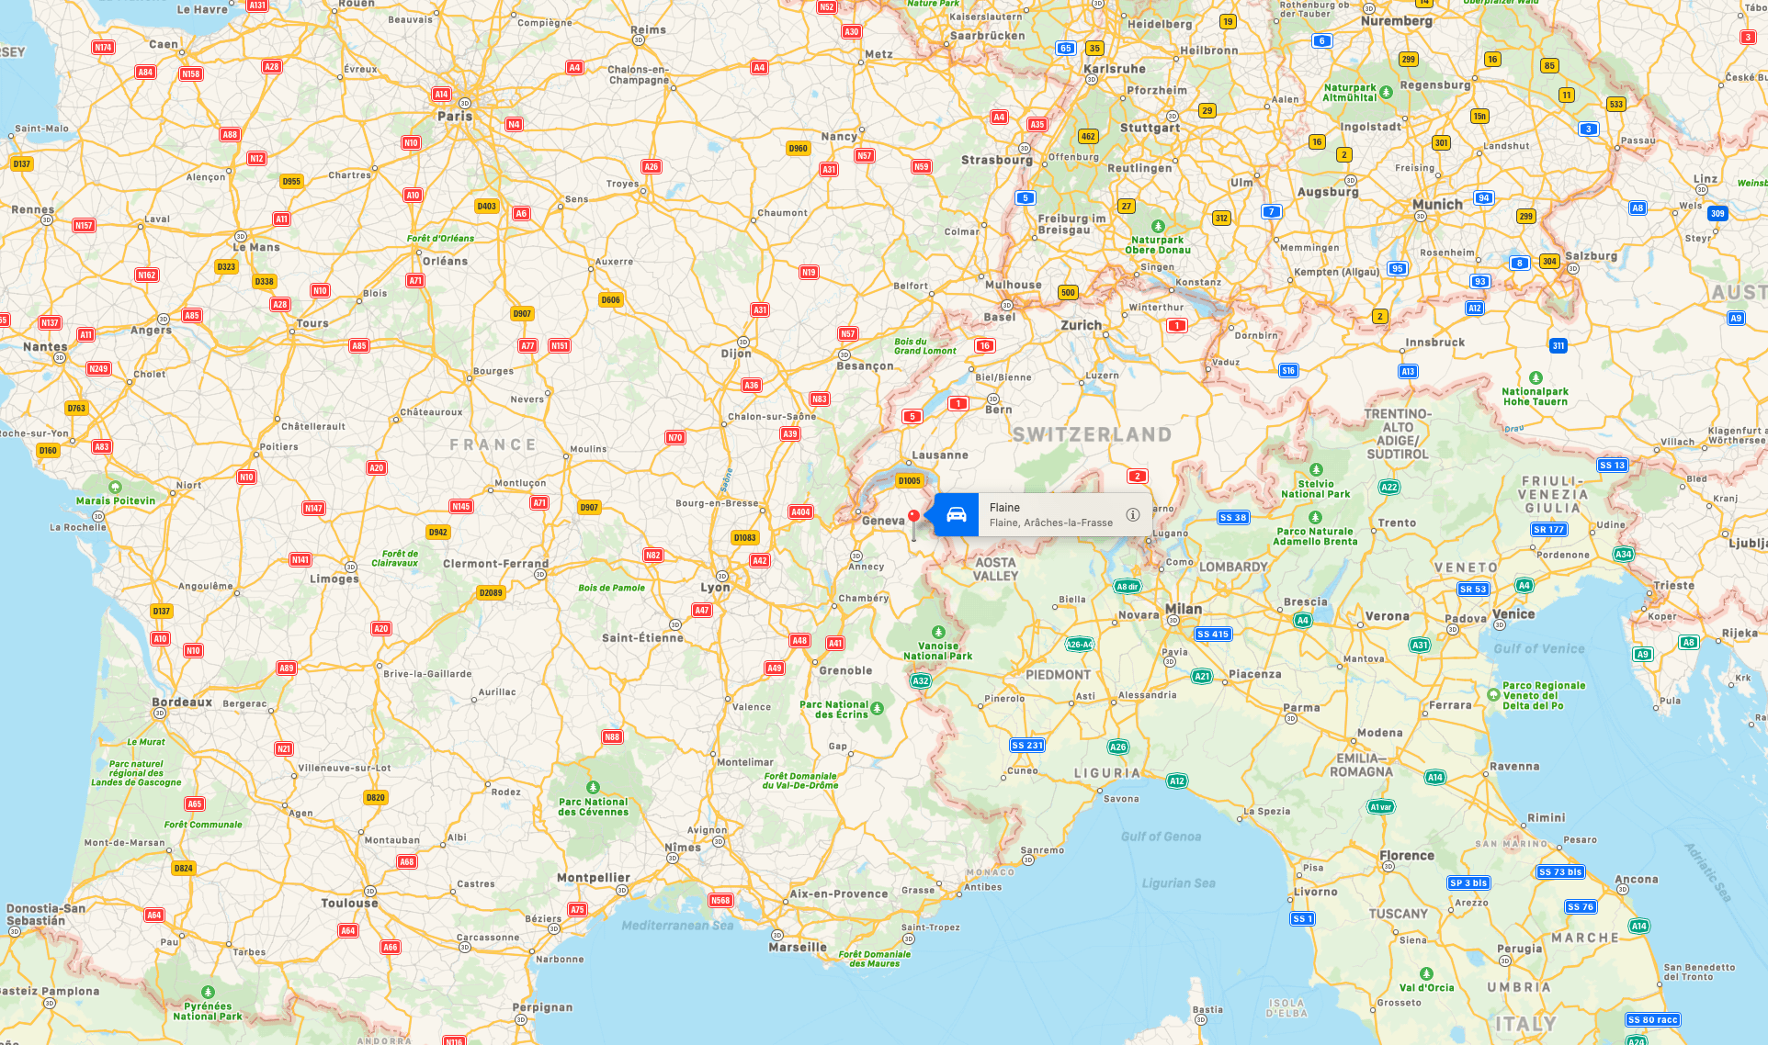
Task: Click the Pyrénées National Park icon
Action: 208,993
